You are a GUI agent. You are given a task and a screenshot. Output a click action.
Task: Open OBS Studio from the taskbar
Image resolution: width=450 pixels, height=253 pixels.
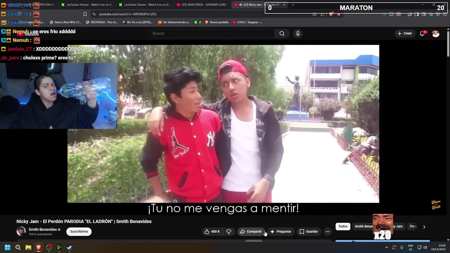click(x=49, y=247)
